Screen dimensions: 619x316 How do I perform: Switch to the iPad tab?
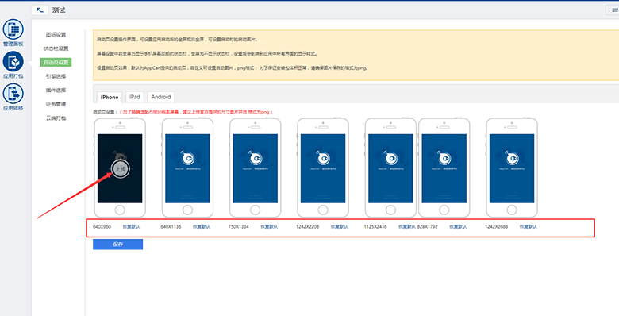pos(135,97)
